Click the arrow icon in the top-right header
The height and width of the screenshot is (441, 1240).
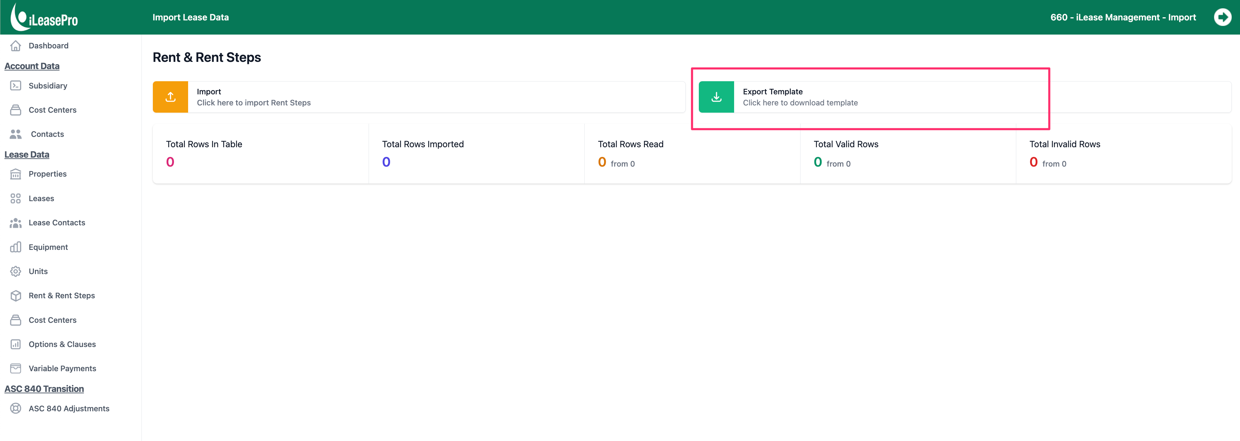coord(1222,17)
